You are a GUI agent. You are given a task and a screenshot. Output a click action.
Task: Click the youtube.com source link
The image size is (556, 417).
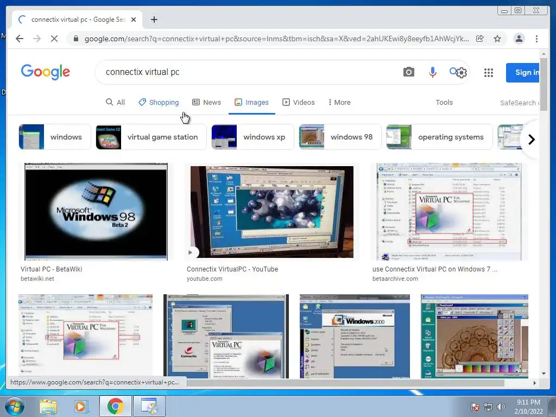coord(204,279)
